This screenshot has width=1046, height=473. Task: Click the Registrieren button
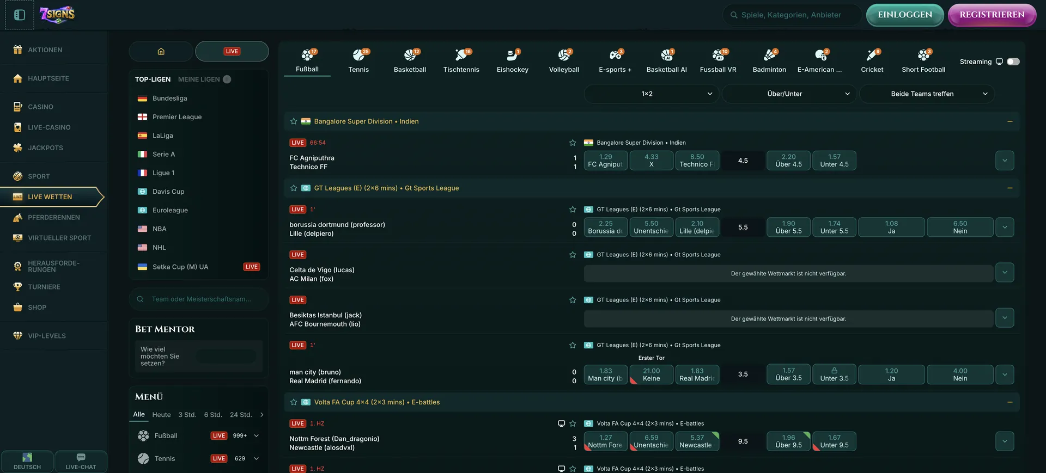tap(992, 15)
